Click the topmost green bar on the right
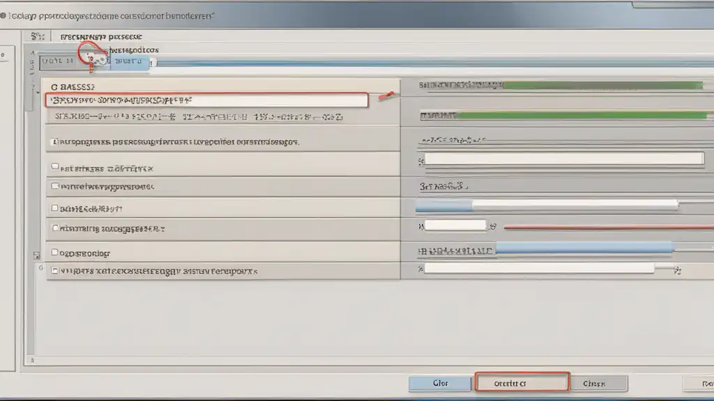Viewport: 714px width, 401px height. (x=603, y=85)
